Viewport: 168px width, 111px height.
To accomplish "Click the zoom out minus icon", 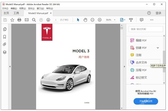I will pos(92,20).
